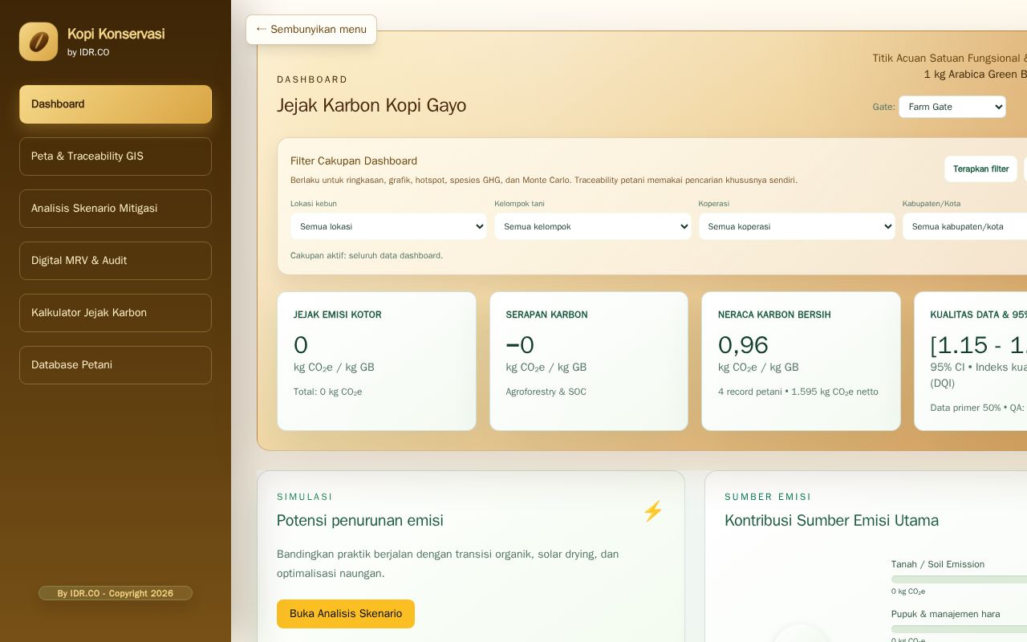The image size is (1027, 642).
Task: Click '1 kg Arabica Green' functional unit text
Action: [x=975, y=74]
